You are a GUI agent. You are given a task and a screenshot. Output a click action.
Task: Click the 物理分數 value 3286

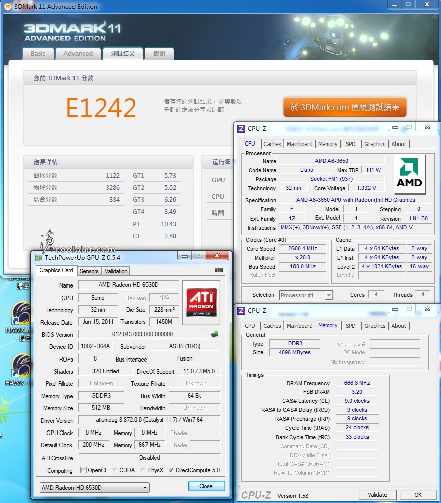point(113,188)
